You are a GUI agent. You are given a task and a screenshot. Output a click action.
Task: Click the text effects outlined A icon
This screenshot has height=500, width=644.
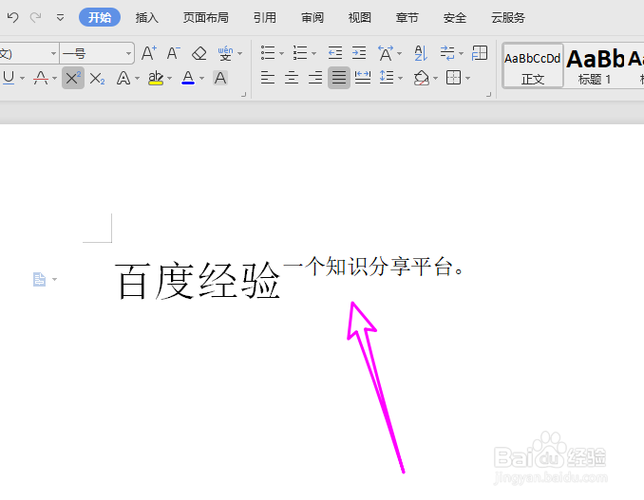click(123, 78)
